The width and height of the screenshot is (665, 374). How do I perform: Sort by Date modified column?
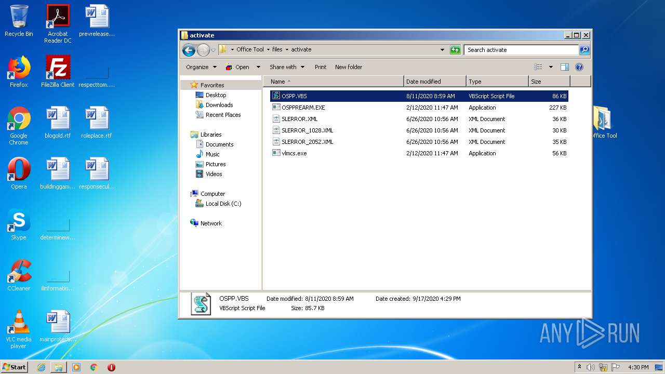coord(435,82)
